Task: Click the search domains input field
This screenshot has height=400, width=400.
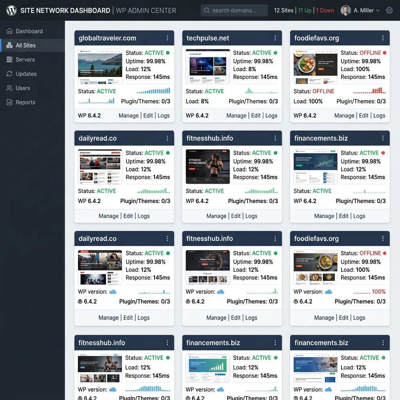Action: (234, 11)
